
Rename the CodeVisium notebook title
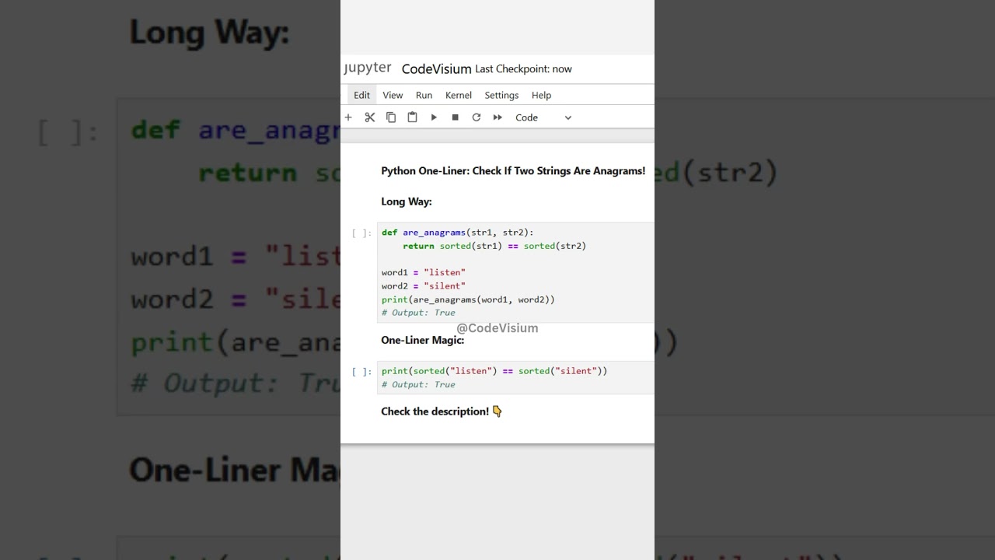click(x=436, y=69)
